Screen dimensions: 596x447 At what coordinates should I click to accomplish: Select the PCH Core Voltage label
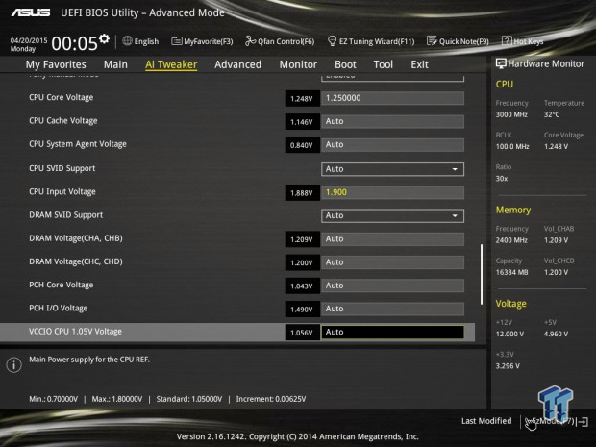pos(62,285)
